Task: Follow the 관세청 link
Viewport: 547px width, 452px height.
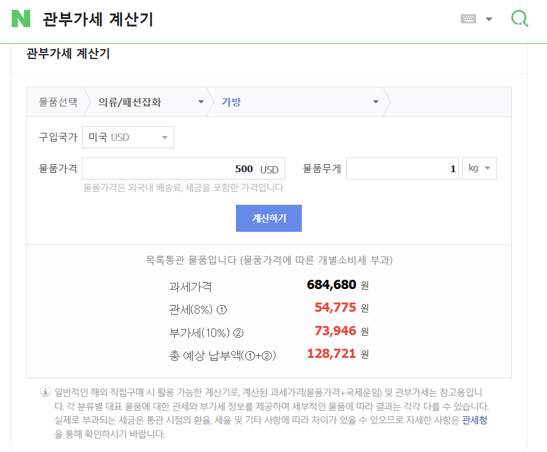Action: point(474,420)
